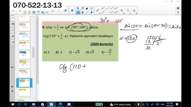Image resolution: width=191 pixels, height=107 pixels.
Task: Open toolbar settings gear icon
Action: [x=178, y=8]
